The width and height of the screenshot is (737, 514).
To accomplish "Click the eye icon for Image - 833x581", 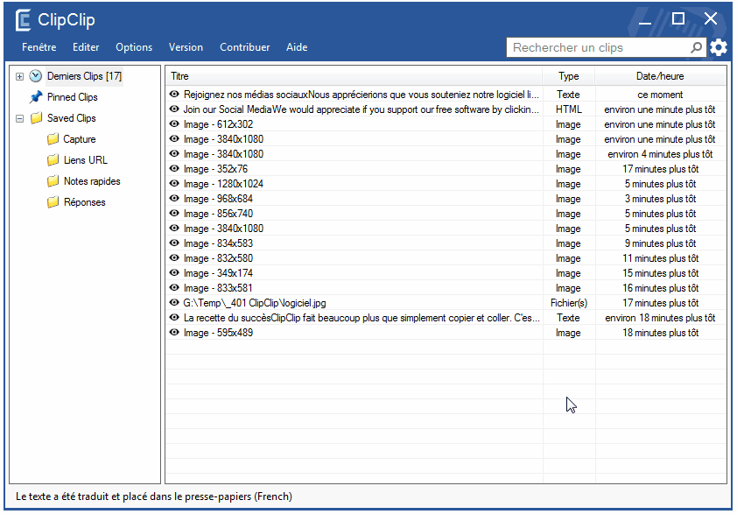I will (x=174, y=288).
